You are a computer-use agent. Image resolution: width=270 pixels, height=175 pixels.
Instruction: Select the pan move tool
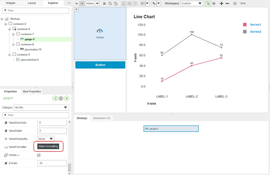214,4
